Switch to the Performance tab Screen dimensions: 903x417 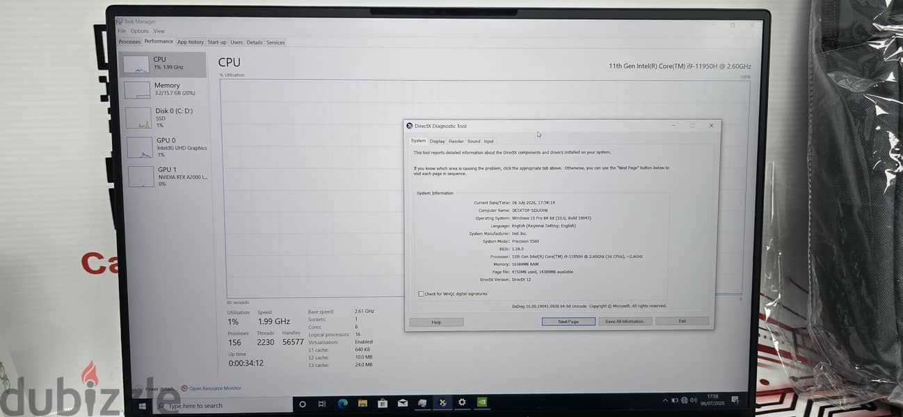(x=159, y=42)
